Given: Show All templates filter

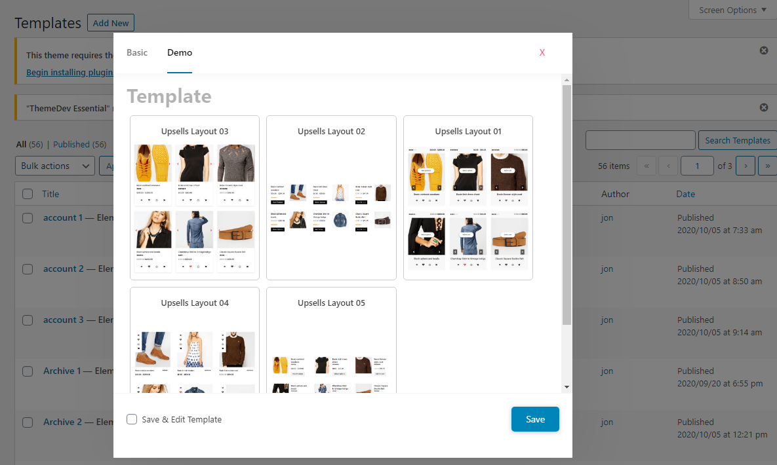Looking at the screenshot, I should coord(21,144).
